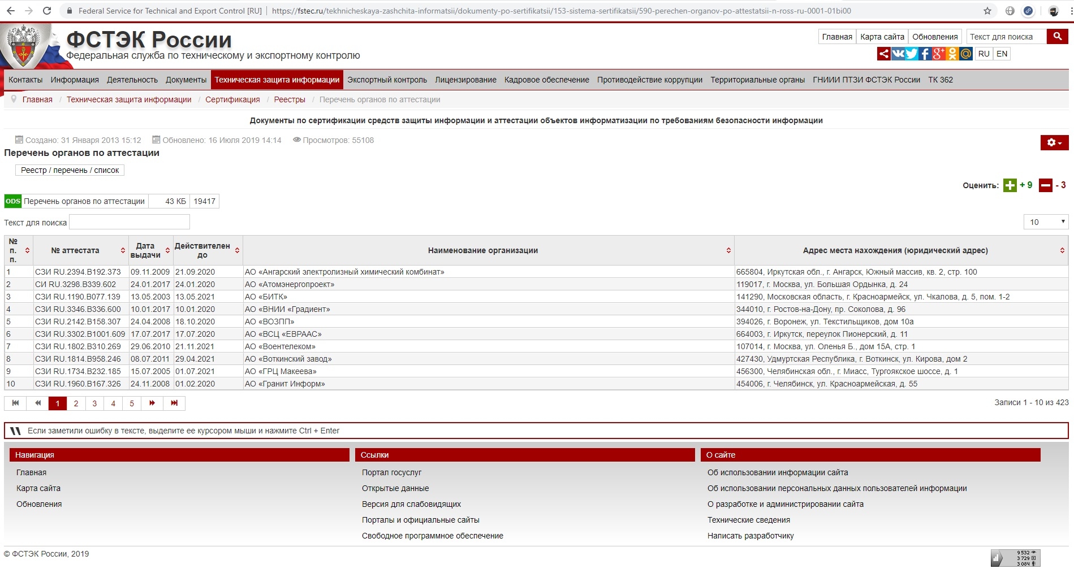Switch site language to RU
The height and width of the screenshot is (569, 1074).
click(984, 54)
